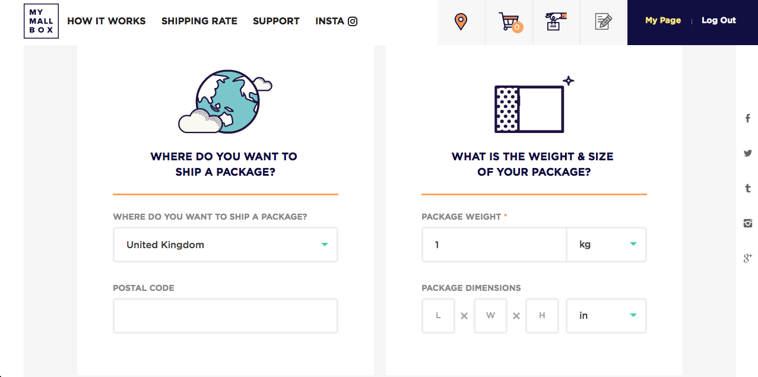Go to the Shipping Rate menu item

(199, 21)
